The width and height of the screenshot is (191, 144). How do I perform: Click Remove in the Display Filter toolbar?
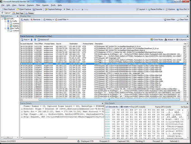[x=35, y=20]
